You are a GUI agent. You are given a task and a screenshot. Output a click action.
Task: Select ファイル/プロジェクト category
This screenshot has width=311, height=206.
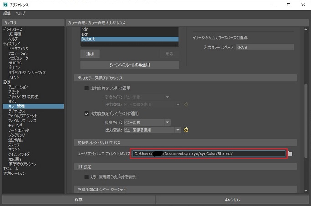pyautogui.click(x=23, y=116)
